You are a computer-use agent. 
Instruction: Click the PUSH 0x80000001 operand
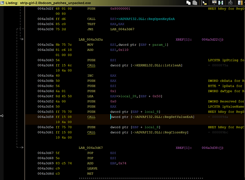point(120,9)
